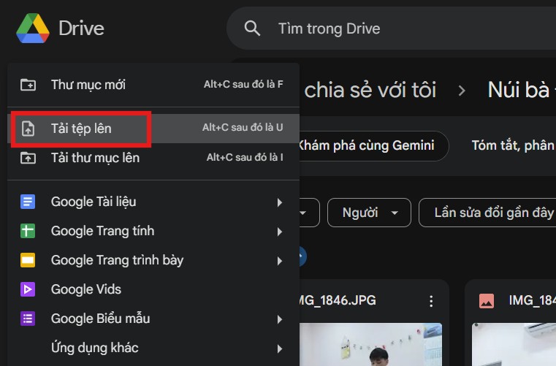Choose 'Google Biểu mẫu' from the menu
This screenshot has height=366, width=556.
153,319
